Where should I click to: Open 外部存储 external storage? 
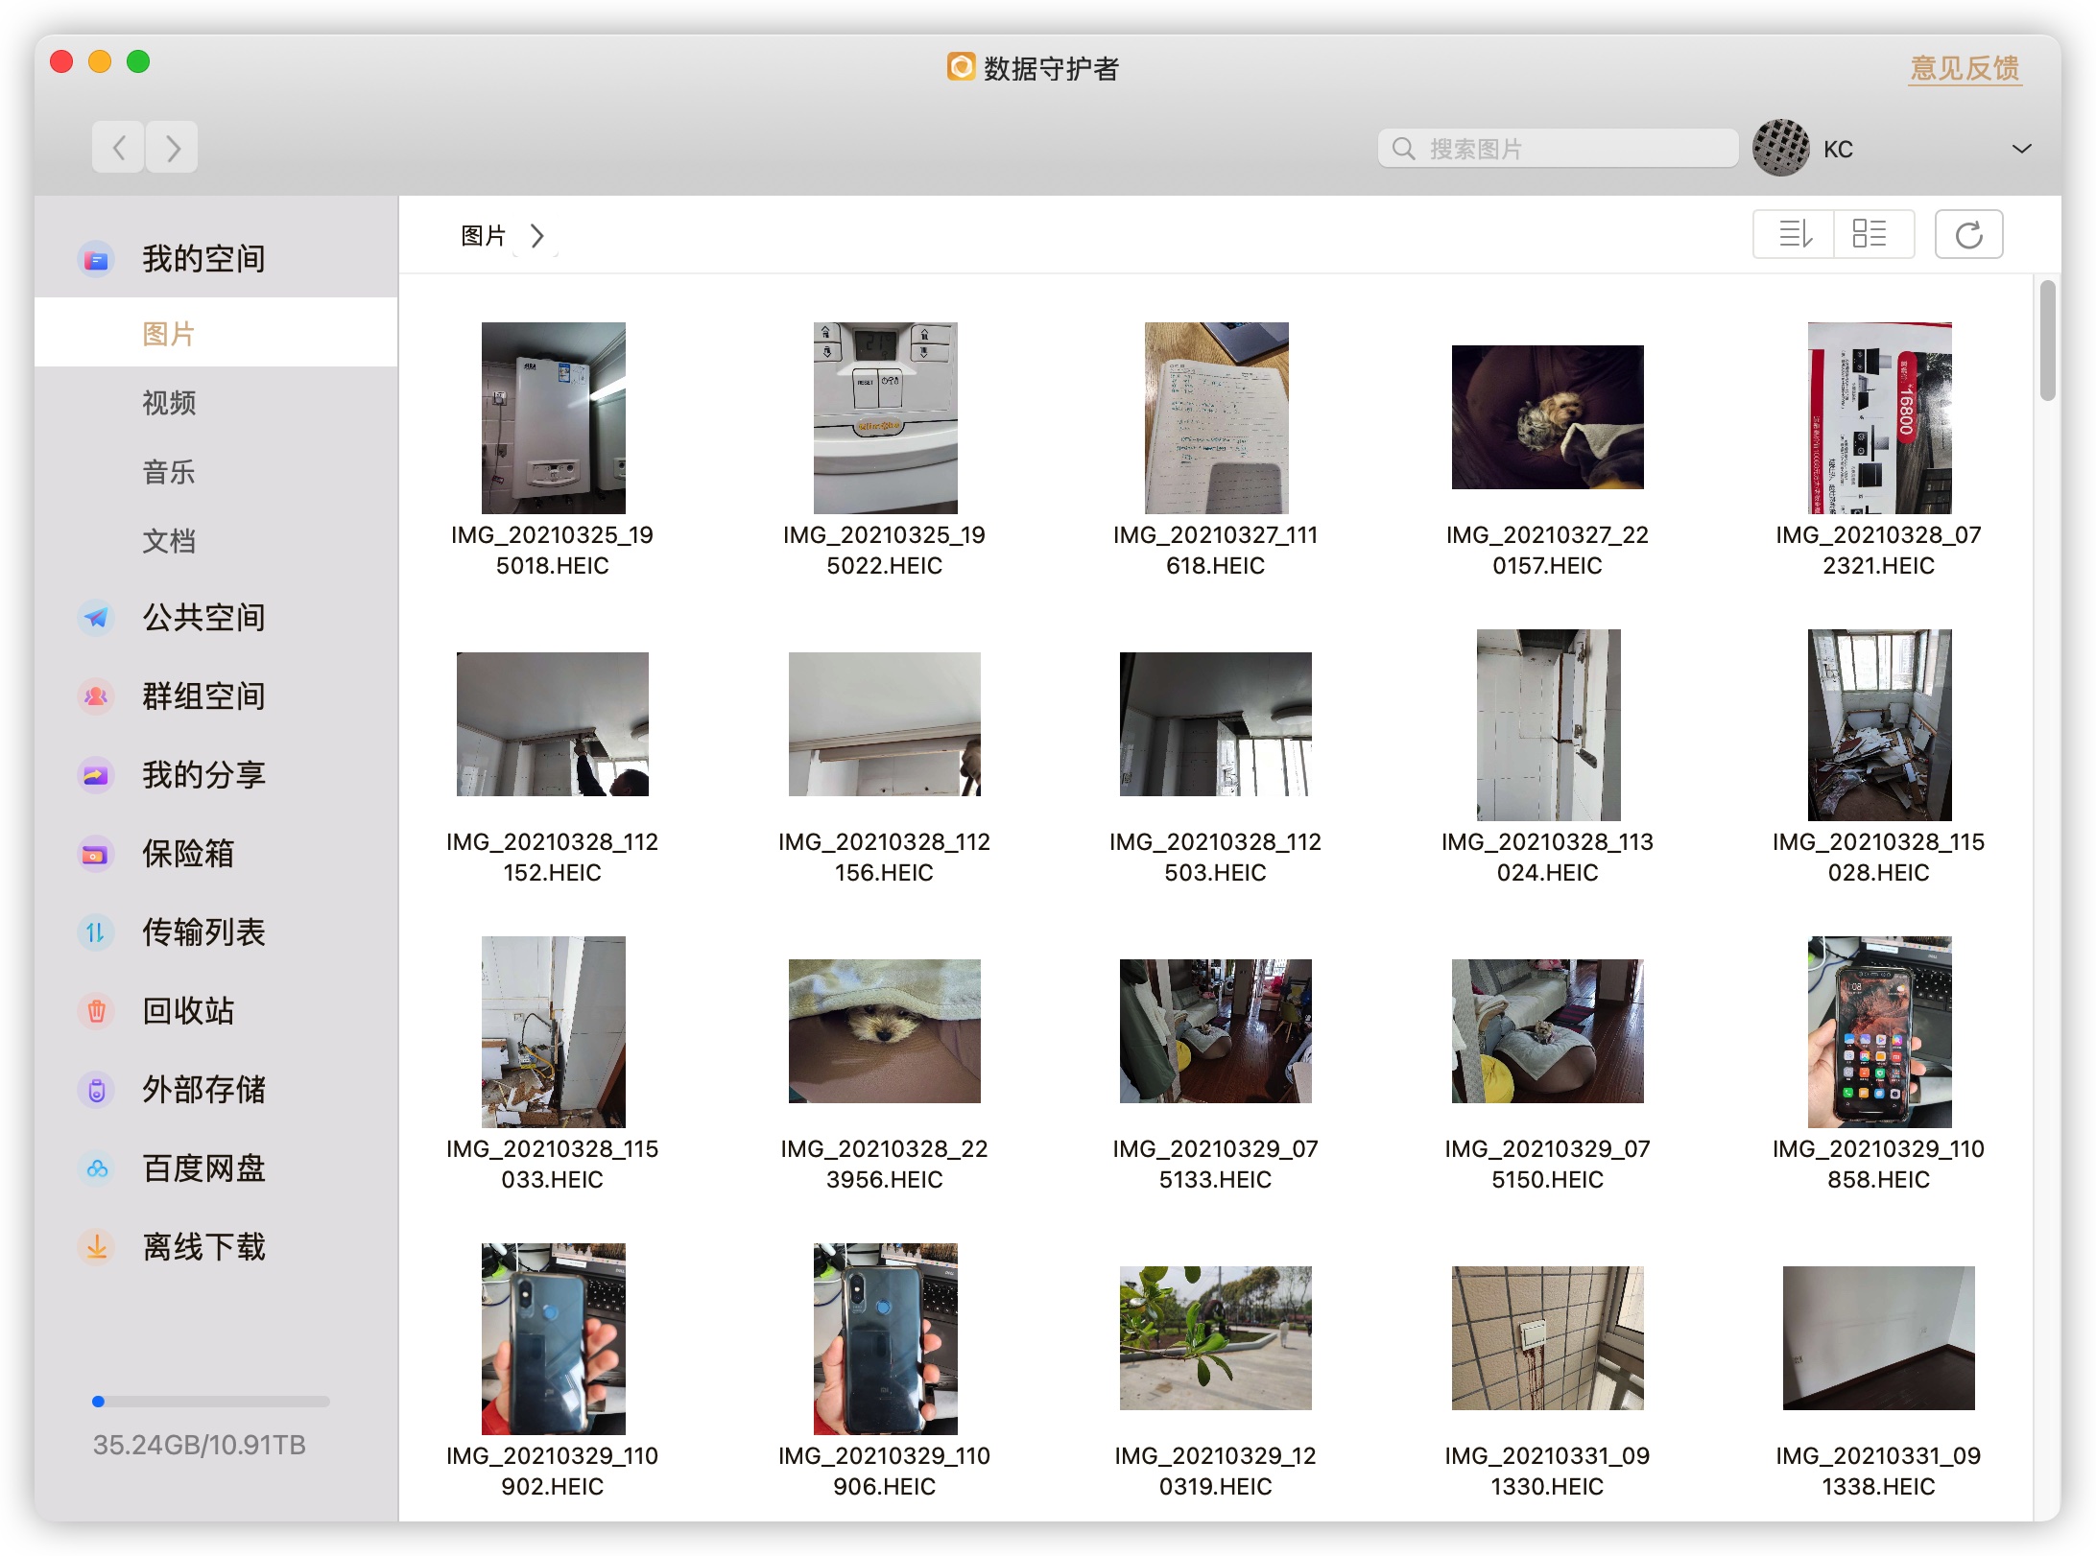(x=202, y=1089)
